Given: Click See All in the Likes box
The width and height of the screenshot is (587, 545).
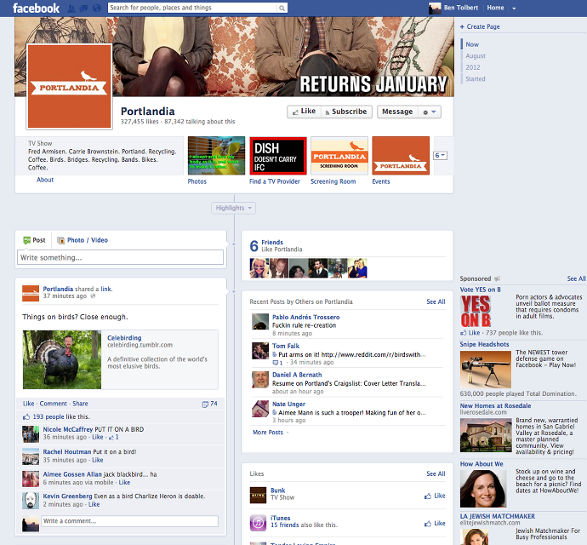Looking at the screenshot, I should (436, 473).
